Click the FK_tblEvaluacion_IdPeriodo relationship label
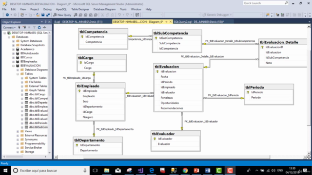312x175 pixels. (x=223, y=95)
